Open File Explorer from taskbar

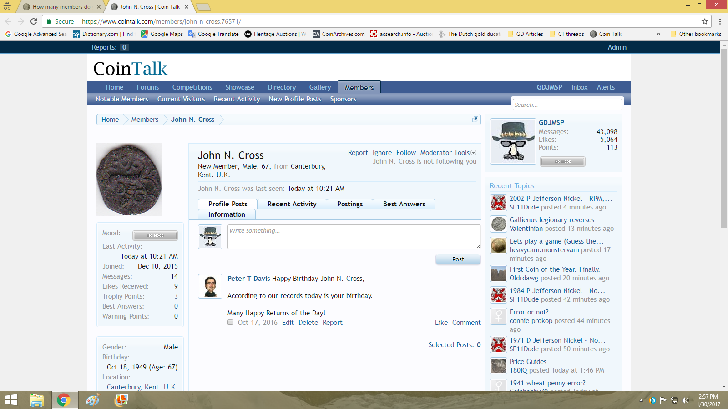click(36, 400)
